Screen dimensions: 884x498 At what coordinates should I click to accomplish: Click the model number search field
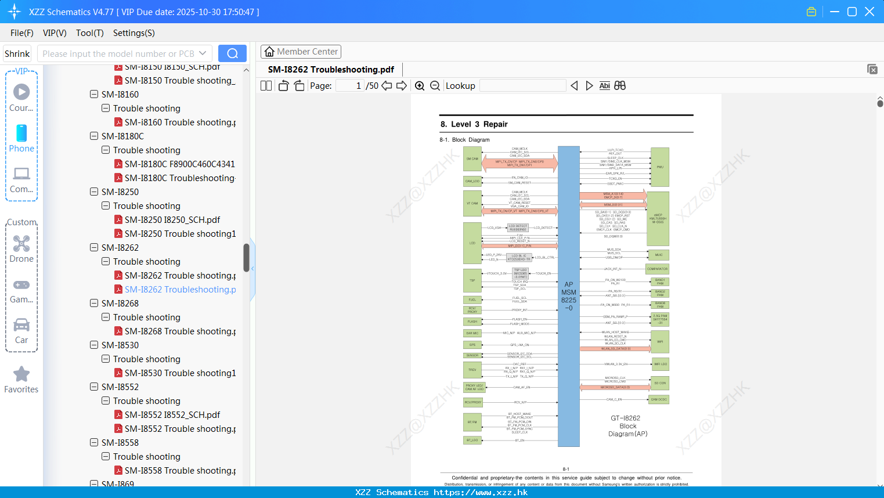pyautogui.click(x=118, y=53)
